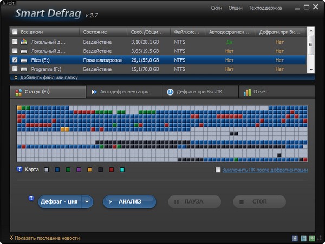The width and height of the screenshot is (325, 244).
Task: Open the Дефраг-ция dropdown arrow
Action: click(87, 202)
